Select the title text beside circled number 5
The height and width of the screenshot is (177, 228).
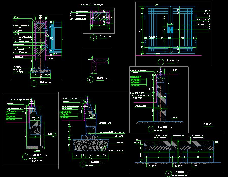95,163
